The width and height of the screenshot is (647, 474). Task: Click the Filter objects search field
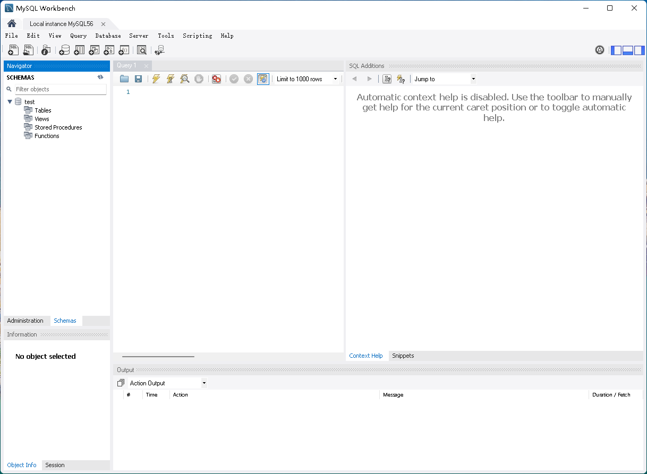click(58, 89)
